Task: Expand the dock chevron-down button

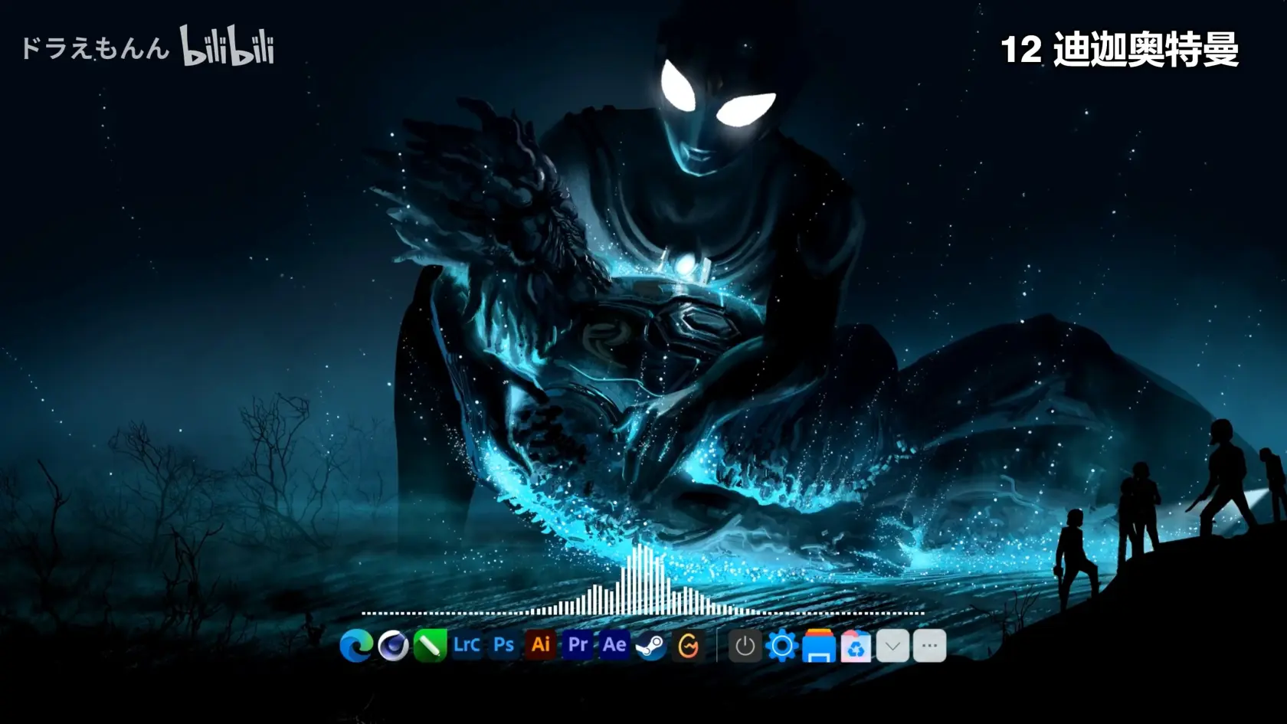Action: (x=892, y=646)
